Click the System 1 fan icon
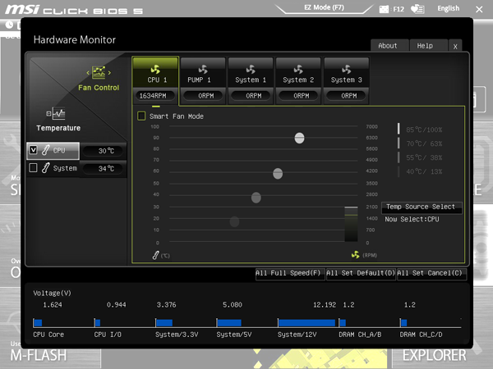This screenshot has width=493, height=369. click(x=251, y=69)
